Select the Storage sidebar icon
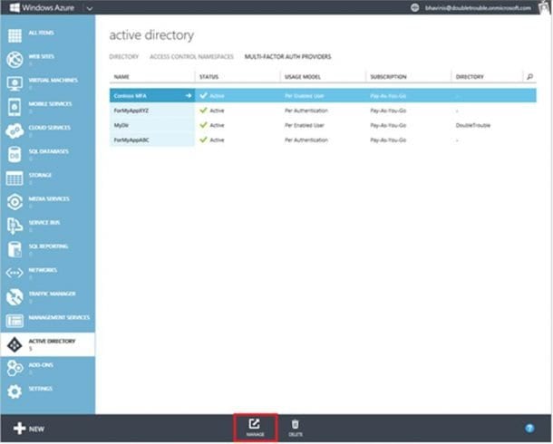Image resolution: width=553 pixels, height=444 pixels. coord(15,179)
